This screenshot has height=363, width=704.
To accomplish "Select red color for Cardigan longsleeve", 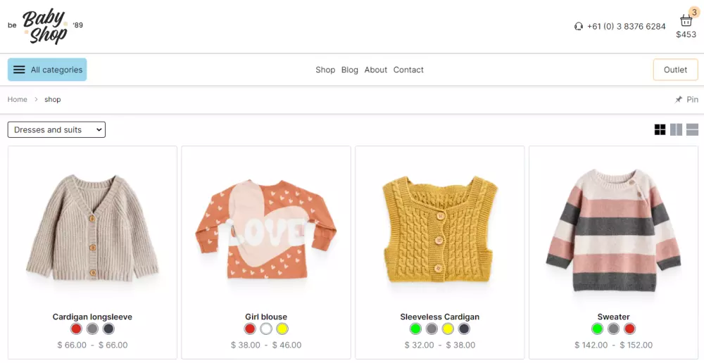I will click(76, 329).
